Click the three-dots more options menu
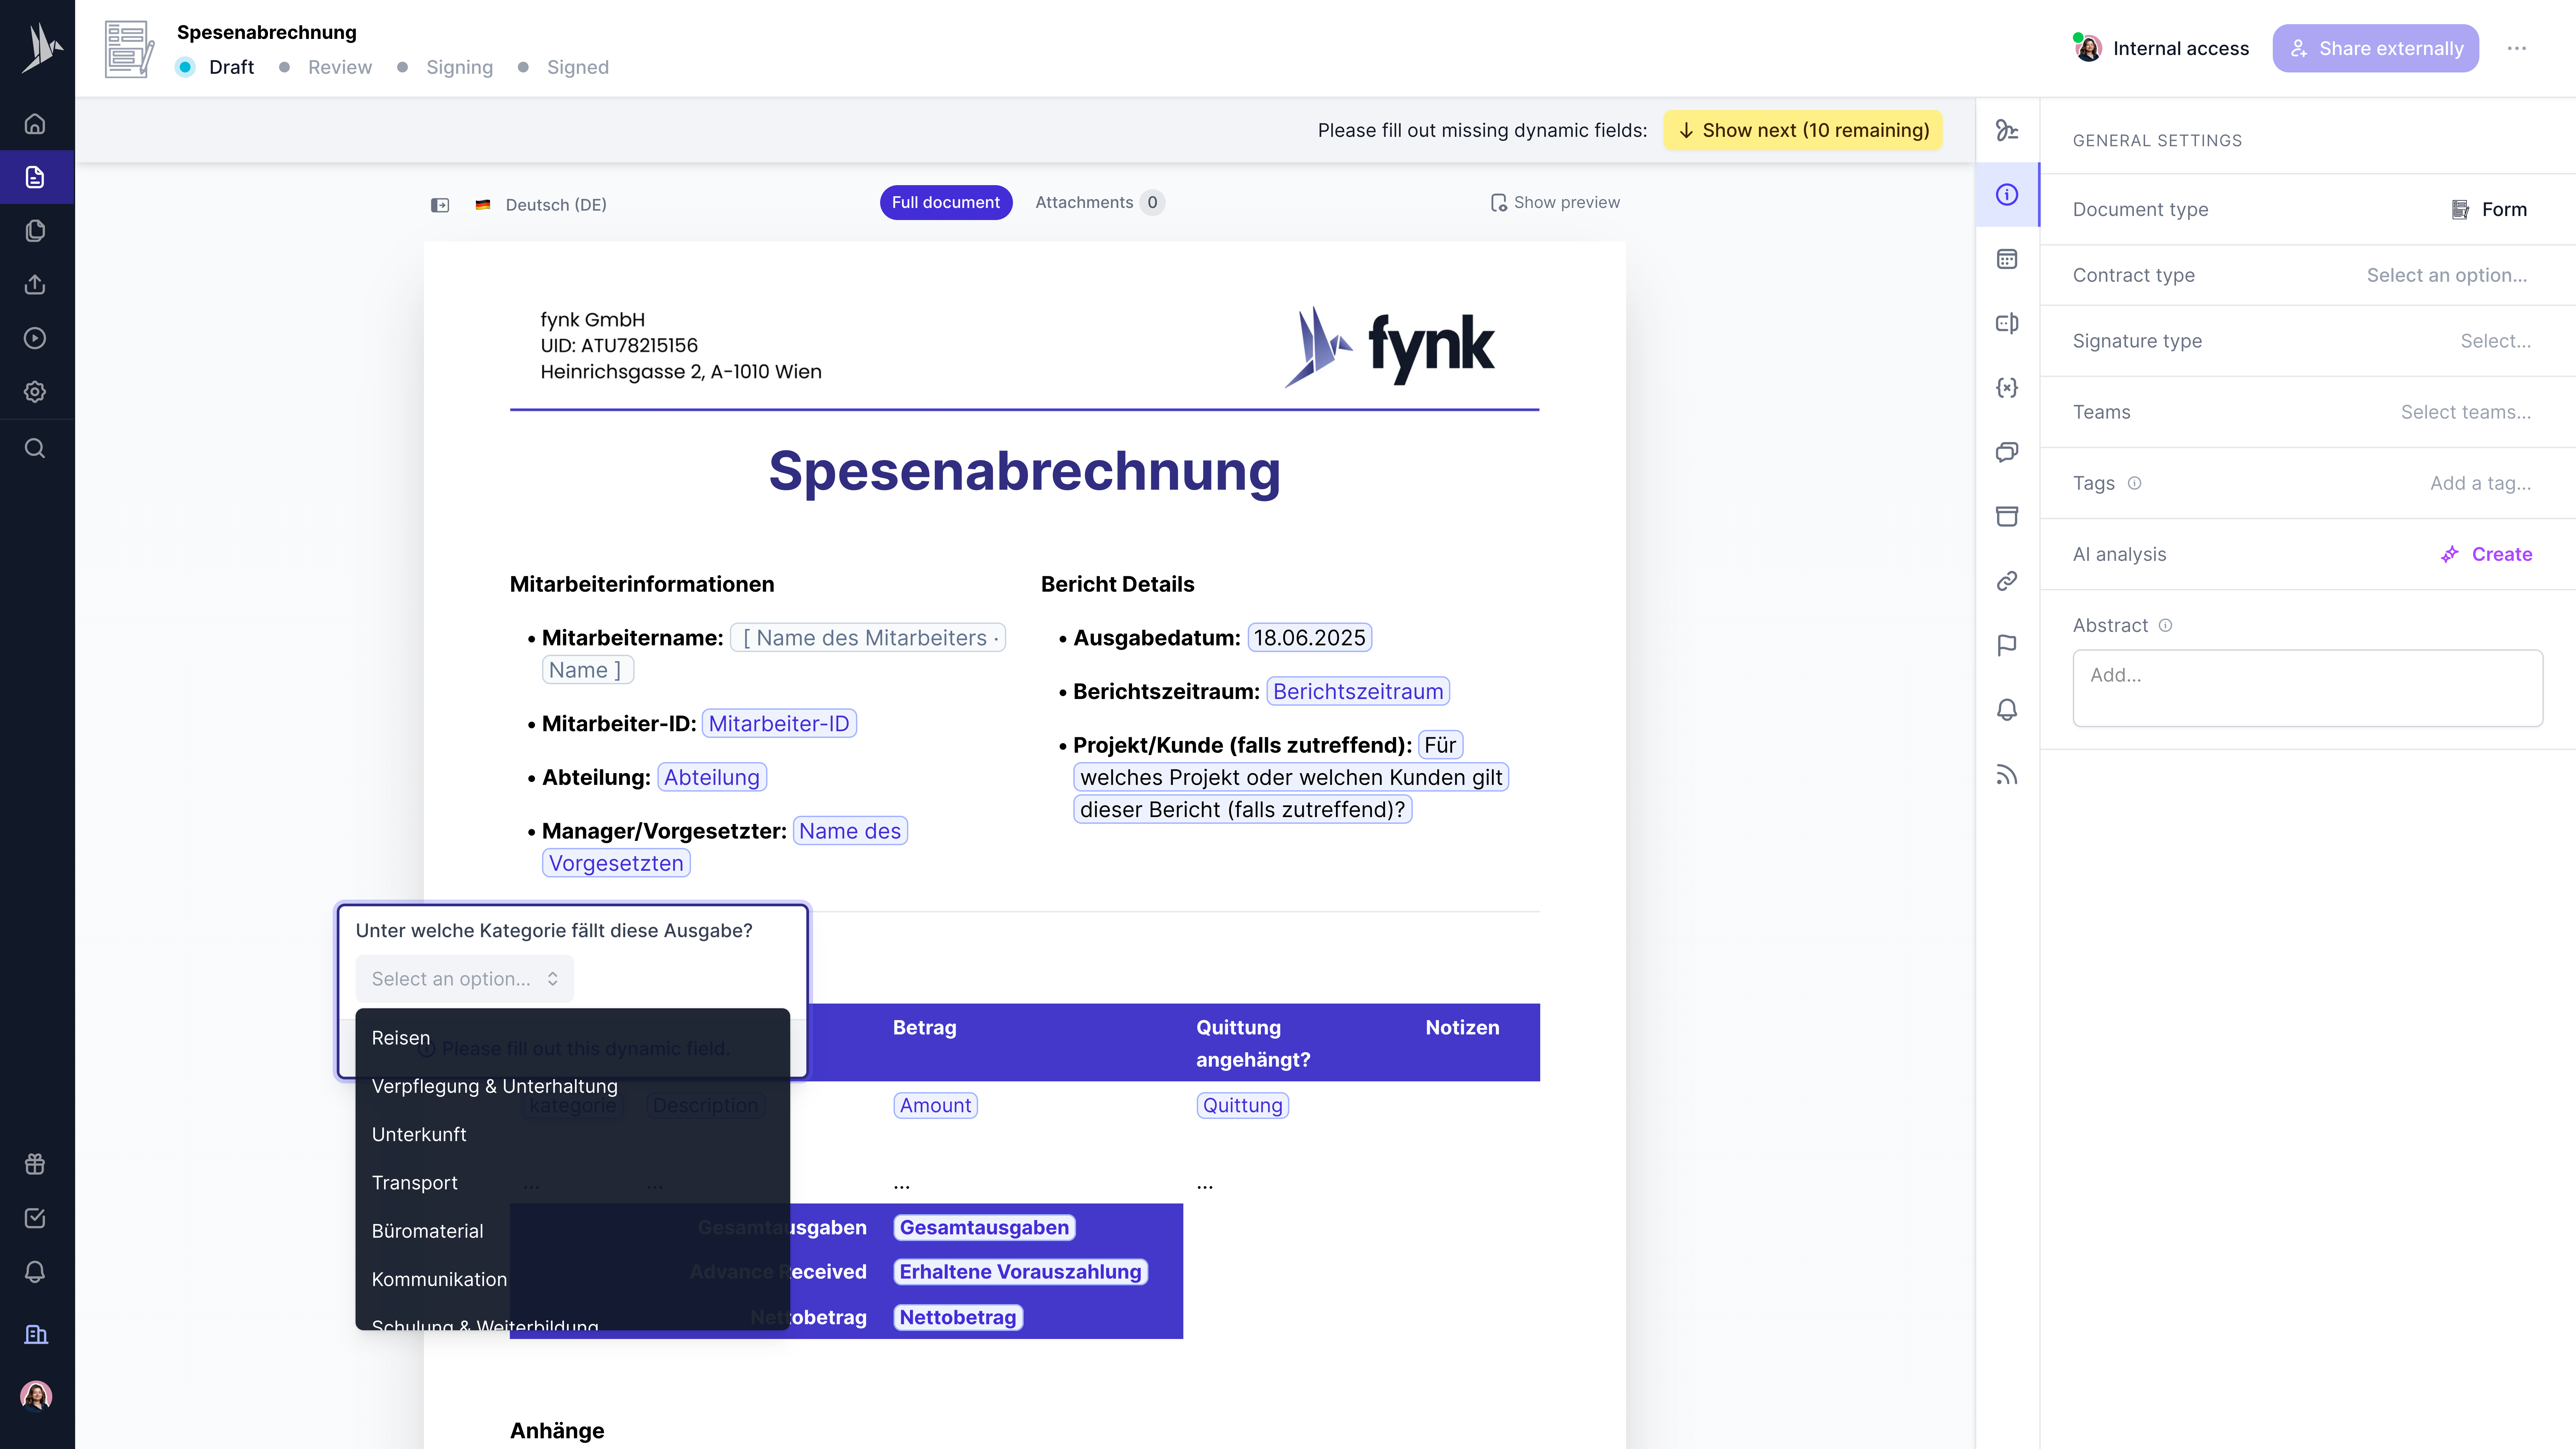 pos(2517,48)
